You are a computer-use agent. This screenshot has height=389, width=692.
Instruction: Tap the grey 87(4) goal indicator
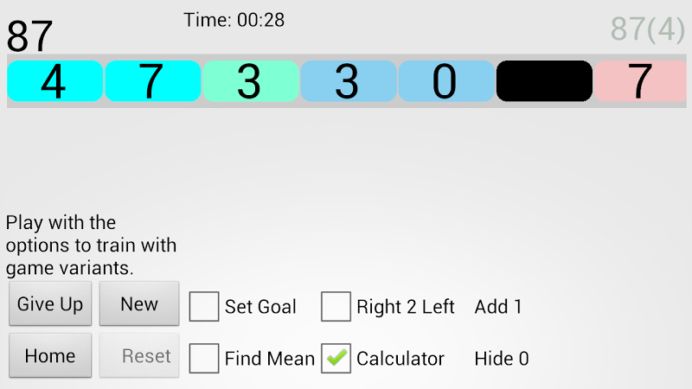point(647,29)
